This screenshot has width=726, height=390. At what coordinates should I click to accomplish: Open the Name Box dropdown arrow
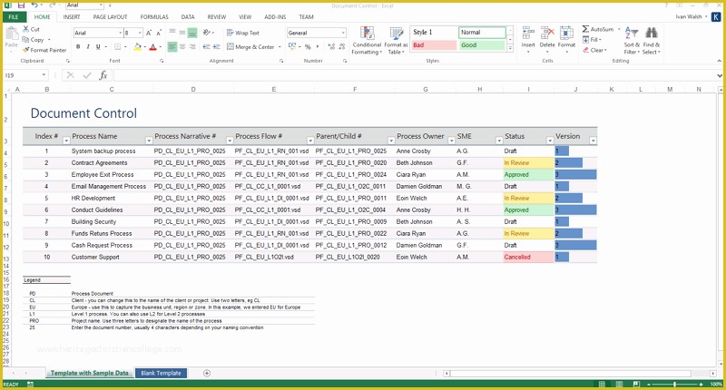pyautogui.click(x=44, y=75)
